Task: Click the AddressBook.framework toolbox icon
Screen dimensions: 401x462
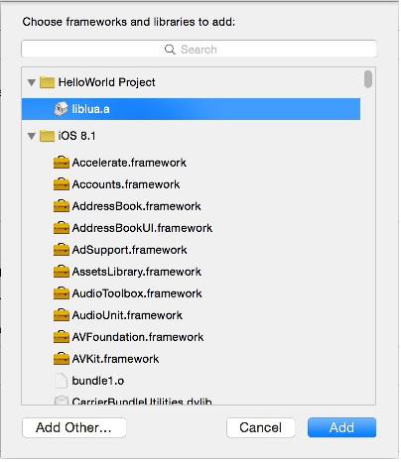Action: tap(62, 206)
